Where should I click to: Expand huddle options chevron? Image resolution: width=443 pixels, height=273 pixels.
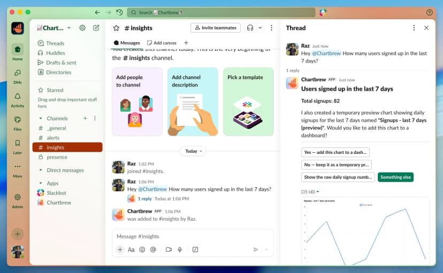click(260, 28)
